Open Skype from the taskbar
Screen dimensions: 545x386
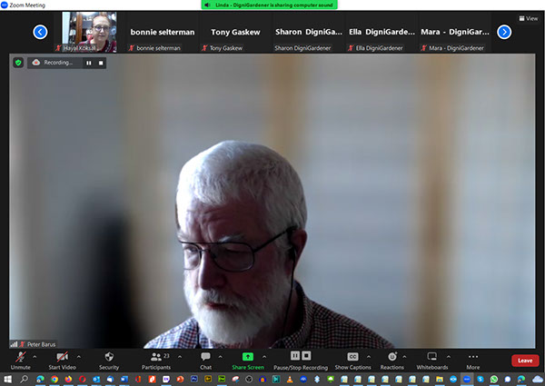(481, 379)
